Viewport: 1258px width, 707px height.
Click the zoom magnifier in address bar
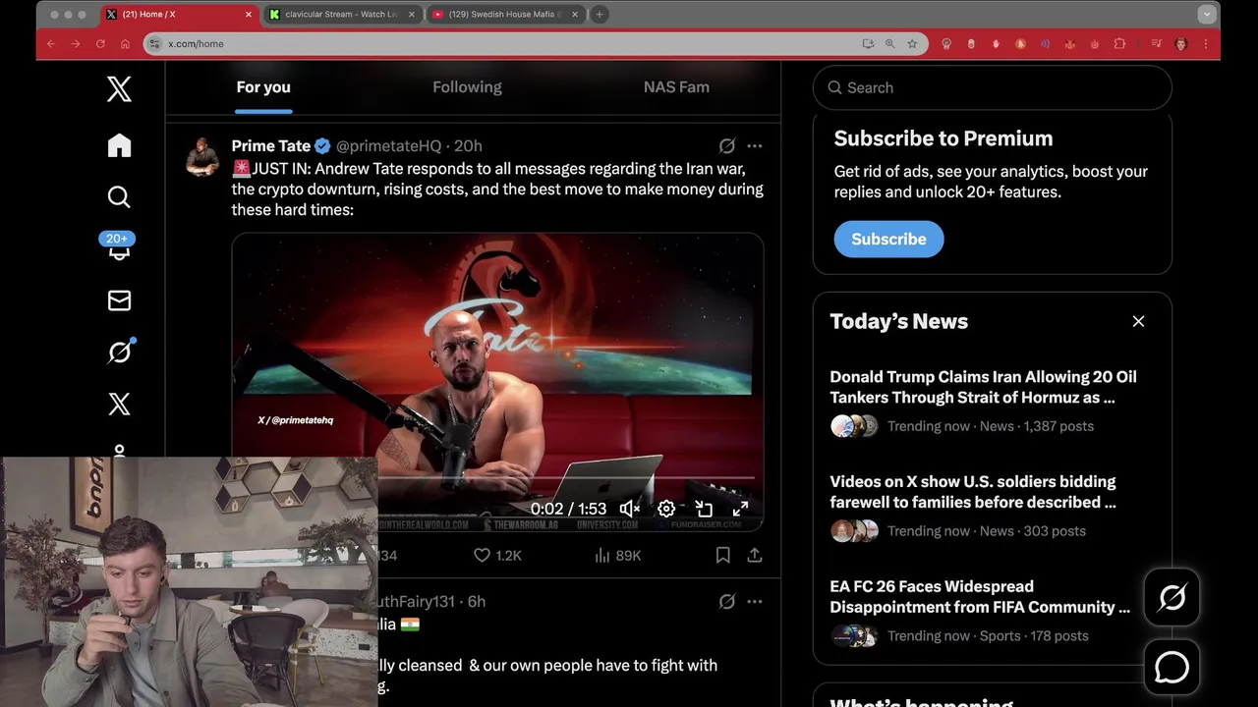tap(890, 43)
